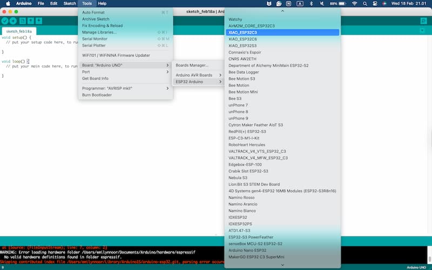Screen dimensions: 432x270
Task: Open Serial Plotter
Action: click(126, 45)
